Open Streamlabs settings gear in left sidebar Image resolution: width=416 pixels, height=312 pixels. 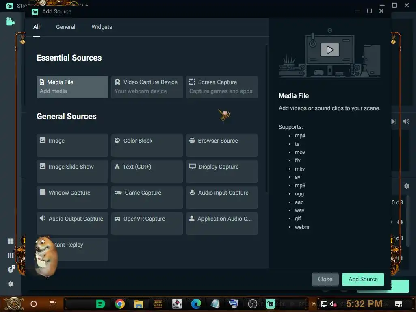pos(11,284)
